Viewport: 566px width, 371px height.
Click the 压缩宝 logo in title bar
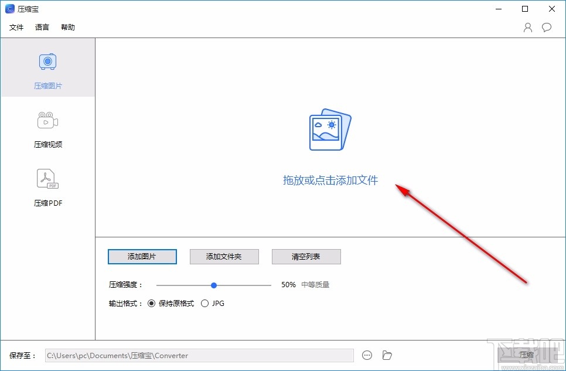click(9, 9)
